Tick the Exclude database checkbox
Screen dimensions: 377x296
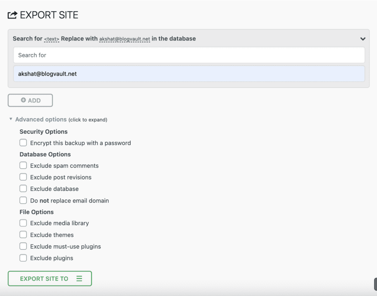pos(23,188)
